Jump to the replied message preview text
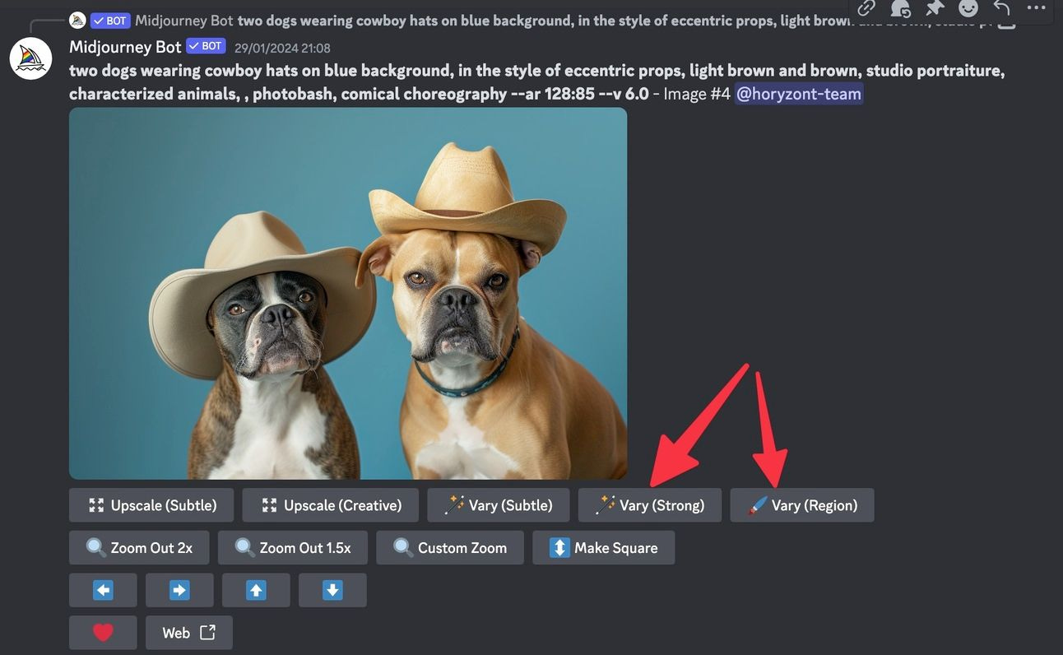1063x655 pixels. [x=613, y=21]
